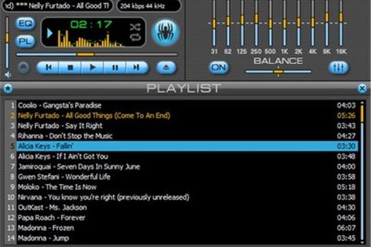Viewport: 371px width, 247px height.
Task: Select Gwen Stefani - Wonderful Life
Action: 187,177
